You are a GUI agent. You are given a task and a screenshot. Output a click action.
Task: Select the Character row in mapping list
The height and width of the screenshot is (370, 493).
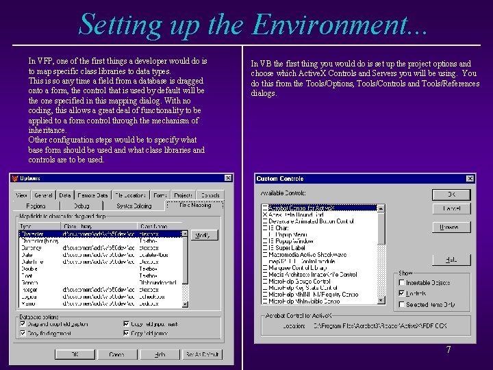[100, 234]
